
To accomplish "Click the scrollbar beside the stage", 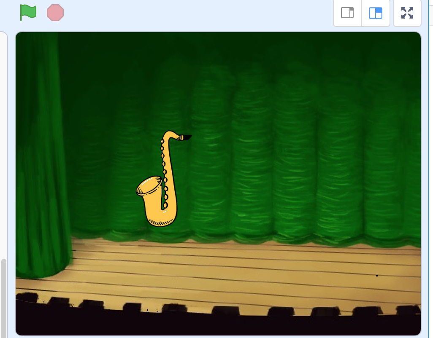I will (4, 298).
